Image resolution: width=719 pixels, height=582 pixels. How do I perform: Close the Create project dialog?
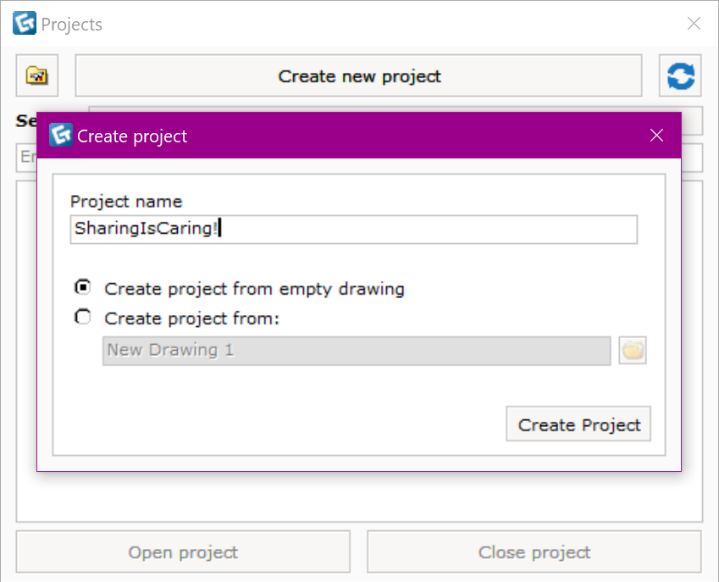656,136
